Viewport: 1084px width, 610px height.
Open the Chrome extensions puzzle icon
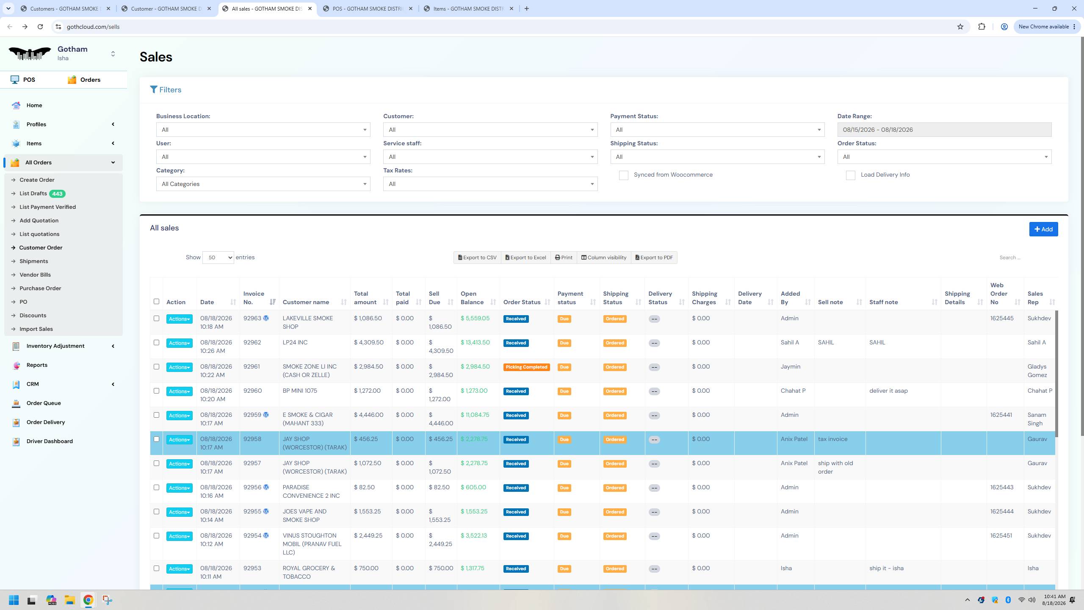982,27
